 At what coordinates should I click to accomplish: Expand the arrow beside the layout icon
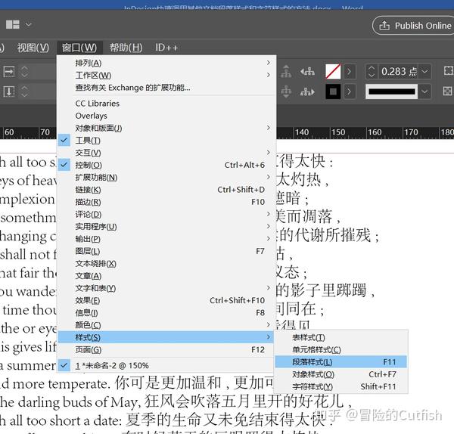[29, 25]
